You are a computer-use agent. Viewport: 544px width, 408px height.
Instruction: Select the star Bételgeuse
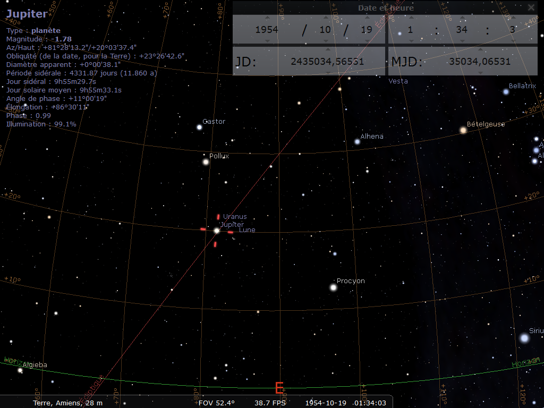[x=463, y=130]
